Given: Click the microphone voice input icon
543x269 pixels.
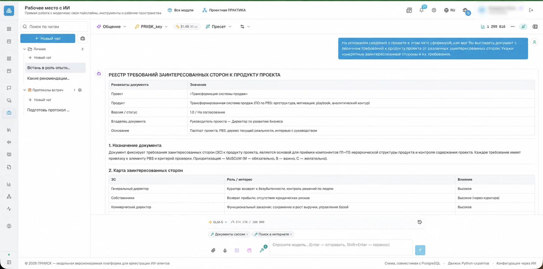Looking at the screenshot, I should (x=225, y=250).
